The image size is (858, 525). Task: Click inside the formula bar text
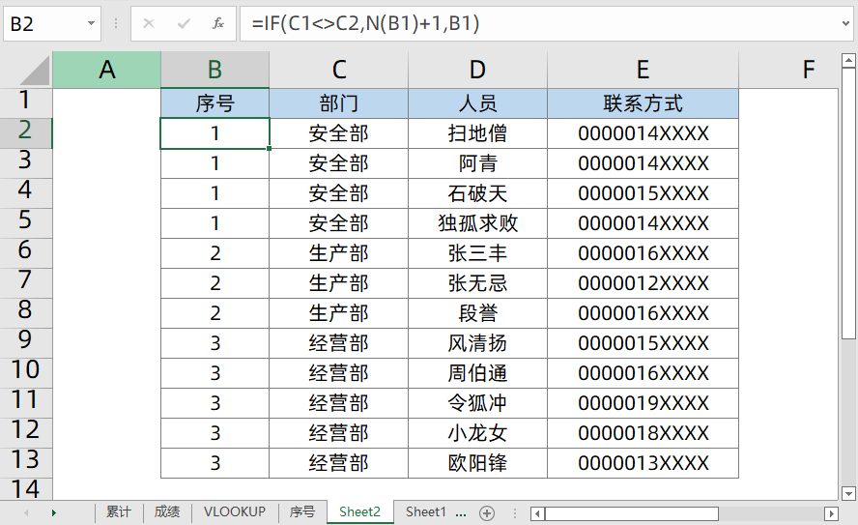(x=365, y=23)
